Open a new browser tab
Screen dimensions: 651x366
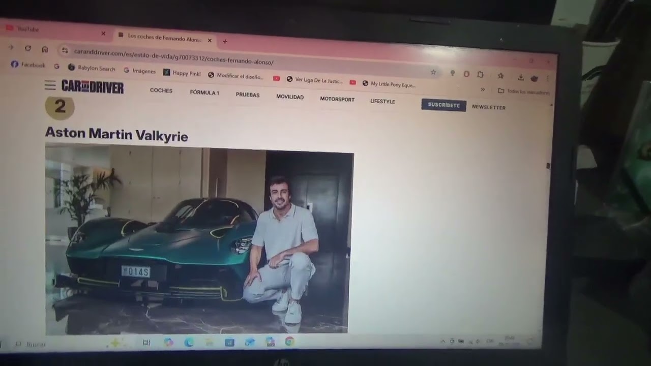coord(225,41)
